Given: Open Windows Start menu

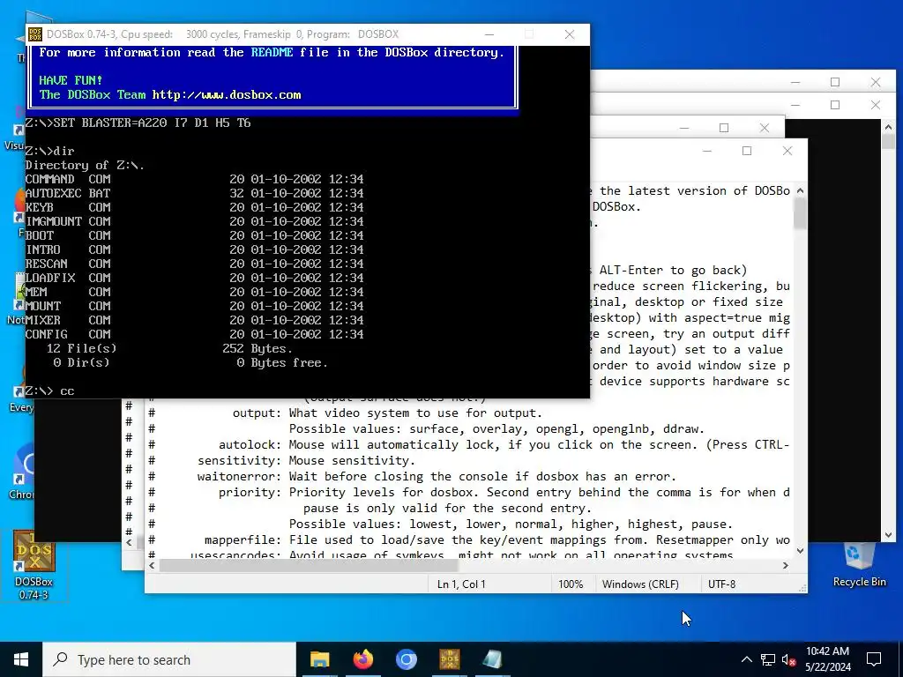Looking at the screenshot, I should click(x=21, y=659).
